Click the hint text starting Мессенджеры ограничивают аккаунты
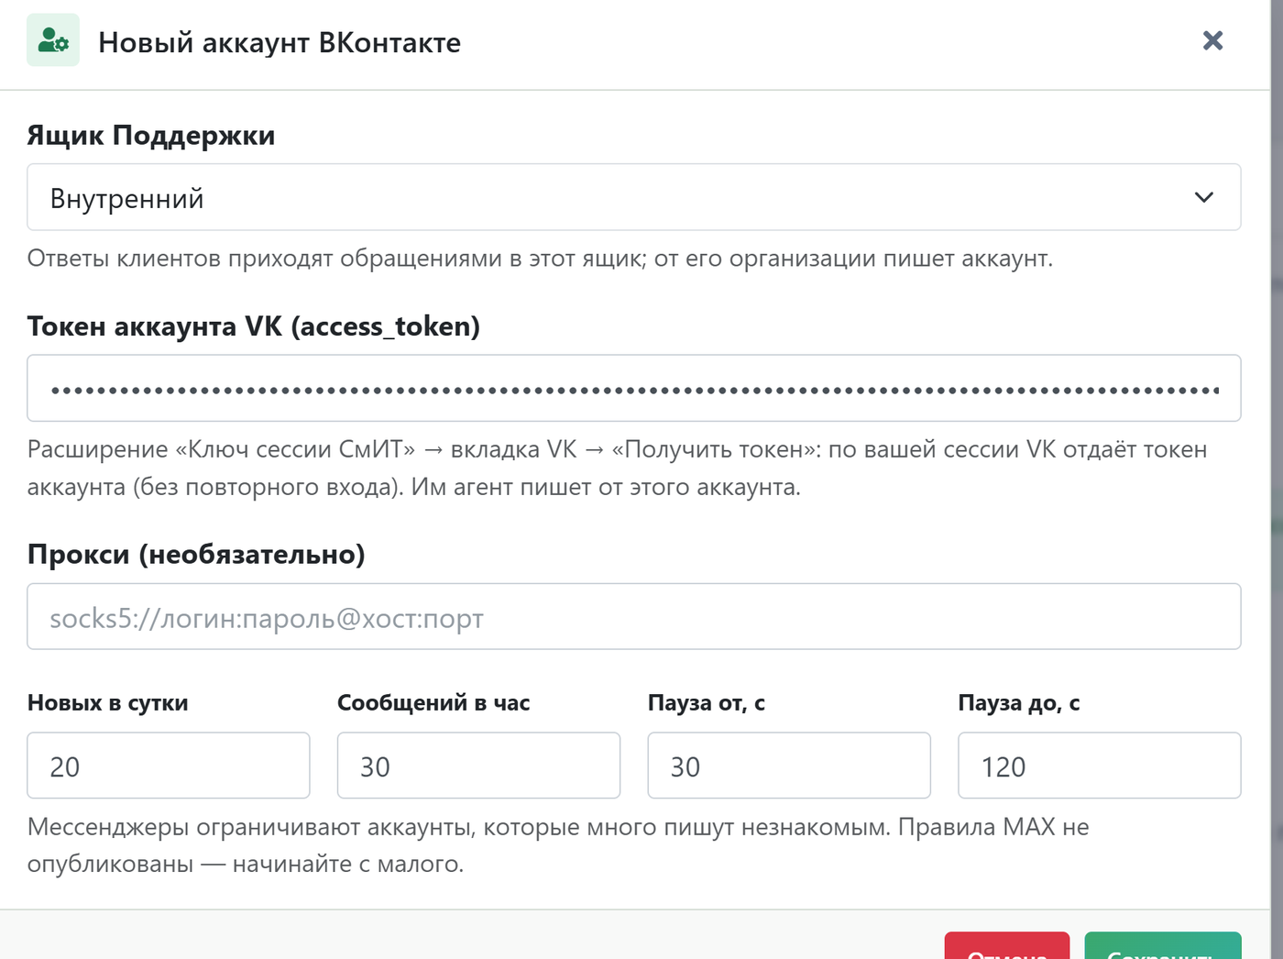1283x959 pixels. pyautogui.click(x=558, y=845)
